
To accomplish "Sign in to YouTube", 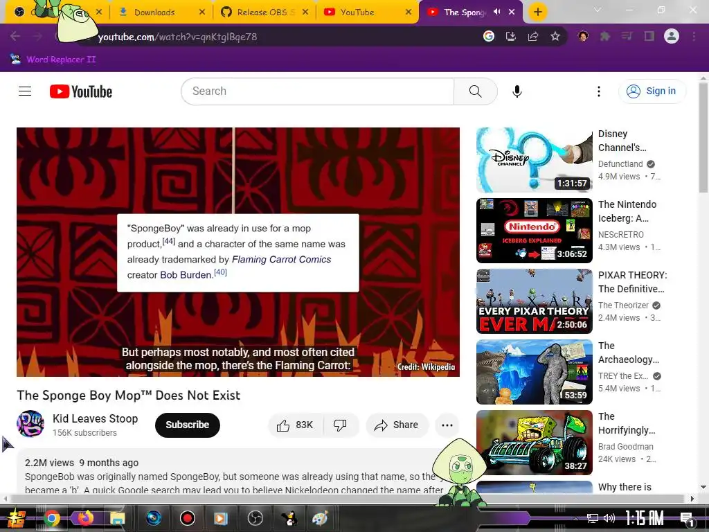I will coord(652,91).
